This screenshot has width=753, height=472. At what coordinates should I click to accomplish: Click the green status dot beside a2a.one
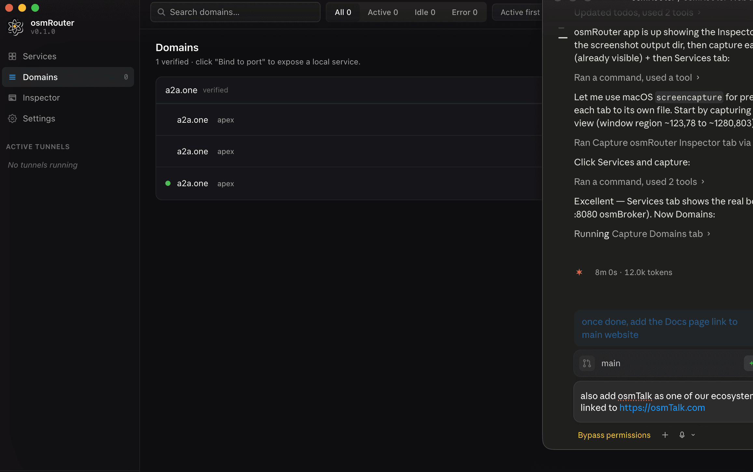168,183
